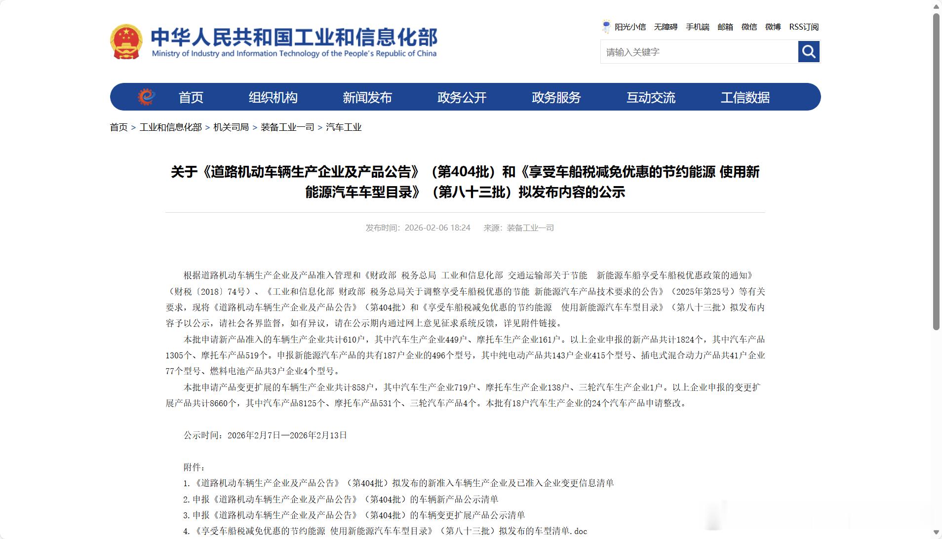Click the 来源：装备工业一司 text
Screen dimensions: 942x539
click(x=519, y=228)
